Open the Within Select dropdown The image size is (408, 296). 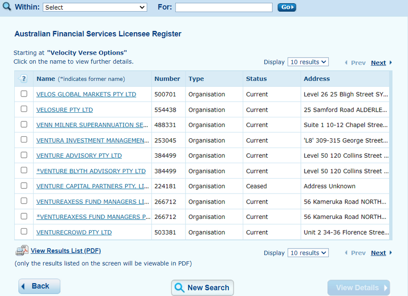[x=95, y=7]
